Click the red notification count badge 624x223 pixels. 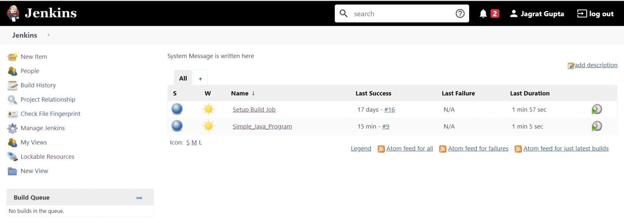click(495, 13)
